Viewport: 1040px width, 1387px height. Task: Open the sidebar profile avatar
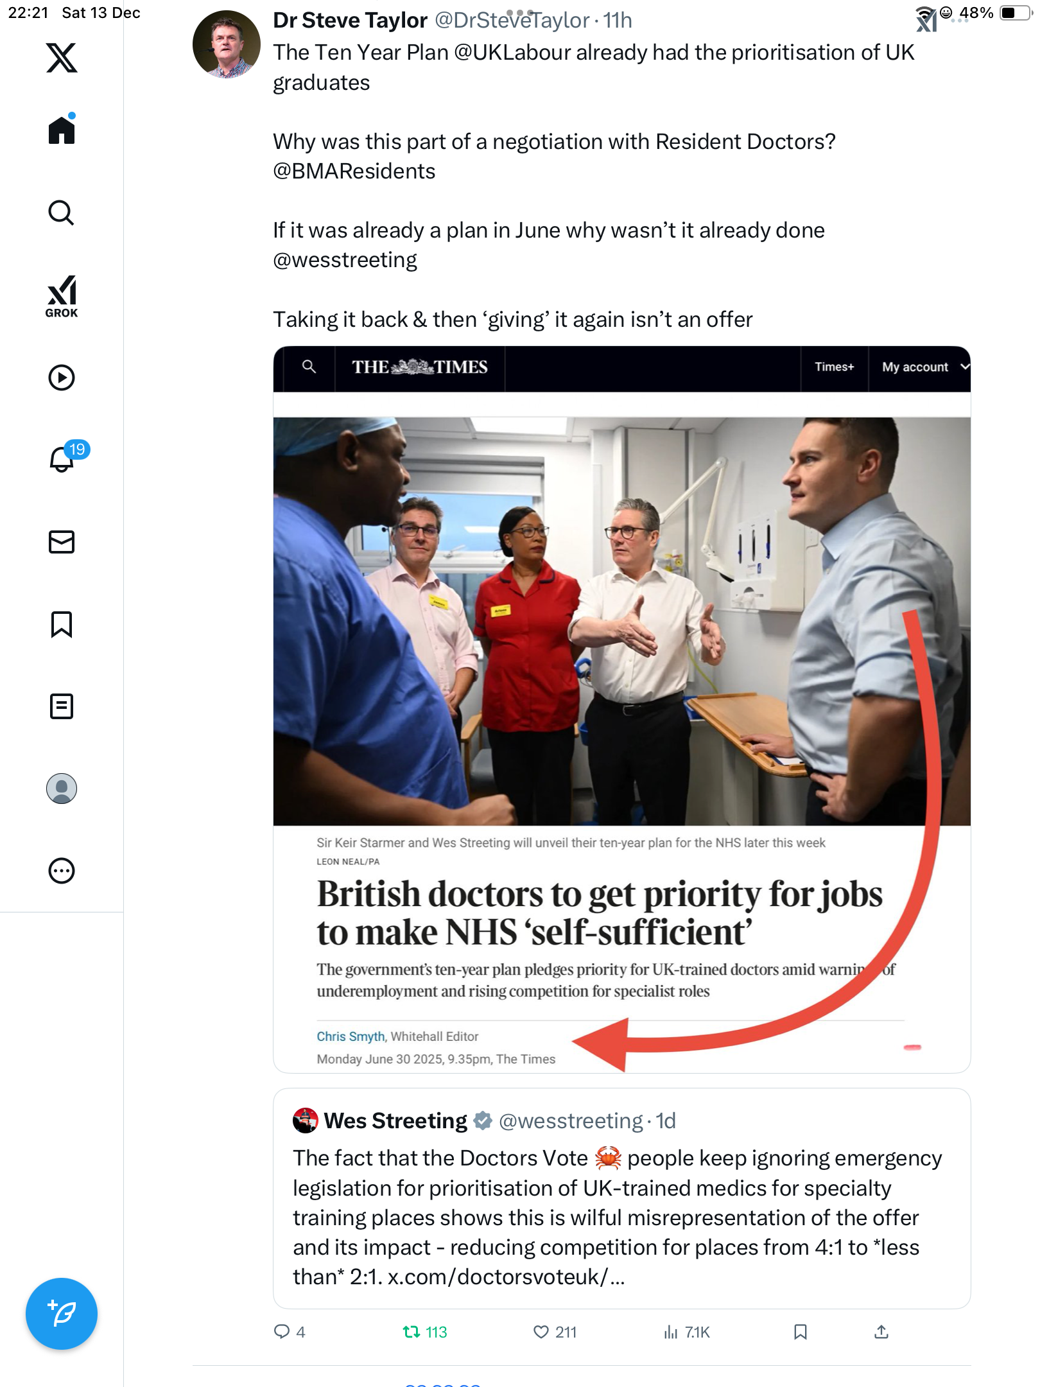click(x=62, y=789)
